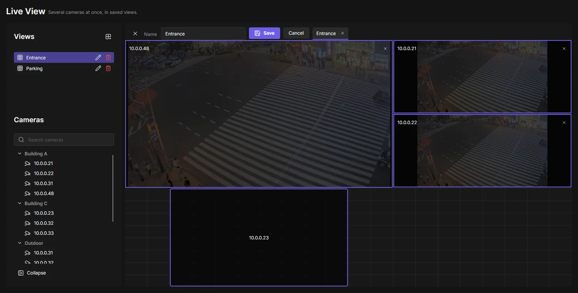
Task: Select camera 10.0.0.21 under Building A
Action: pos(43,163)
